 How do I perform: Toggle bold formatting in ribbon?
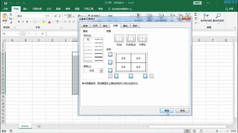tap(19, 22)
